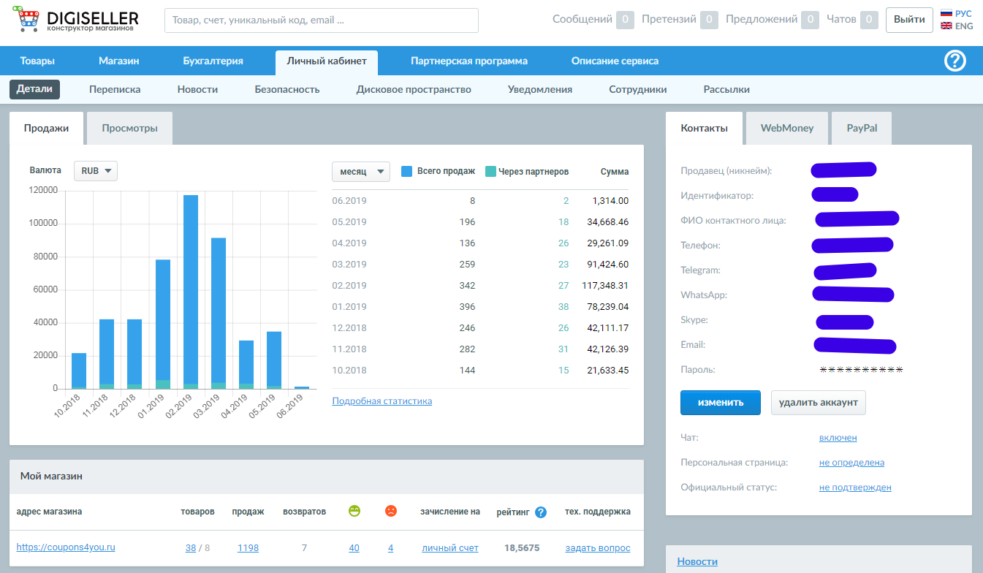Switch to the 'Просмотры' tab
Image resolution: width=983 pixels, height=573 pixels.
129,128
